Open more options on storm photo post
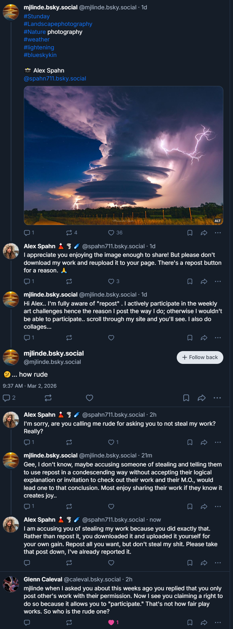The height and width of the screenshot is (629, 233). (218, 233)
